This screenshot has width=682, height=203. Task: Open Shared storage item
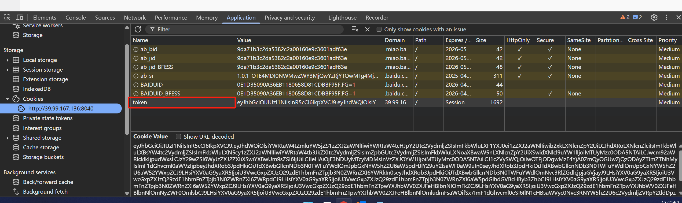(x=42, y=138)
